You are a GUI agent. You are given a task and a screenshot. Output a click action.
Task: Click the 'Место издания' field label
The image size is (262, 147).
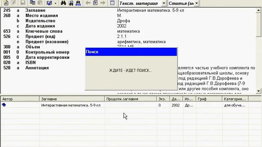tap(42, 16)
